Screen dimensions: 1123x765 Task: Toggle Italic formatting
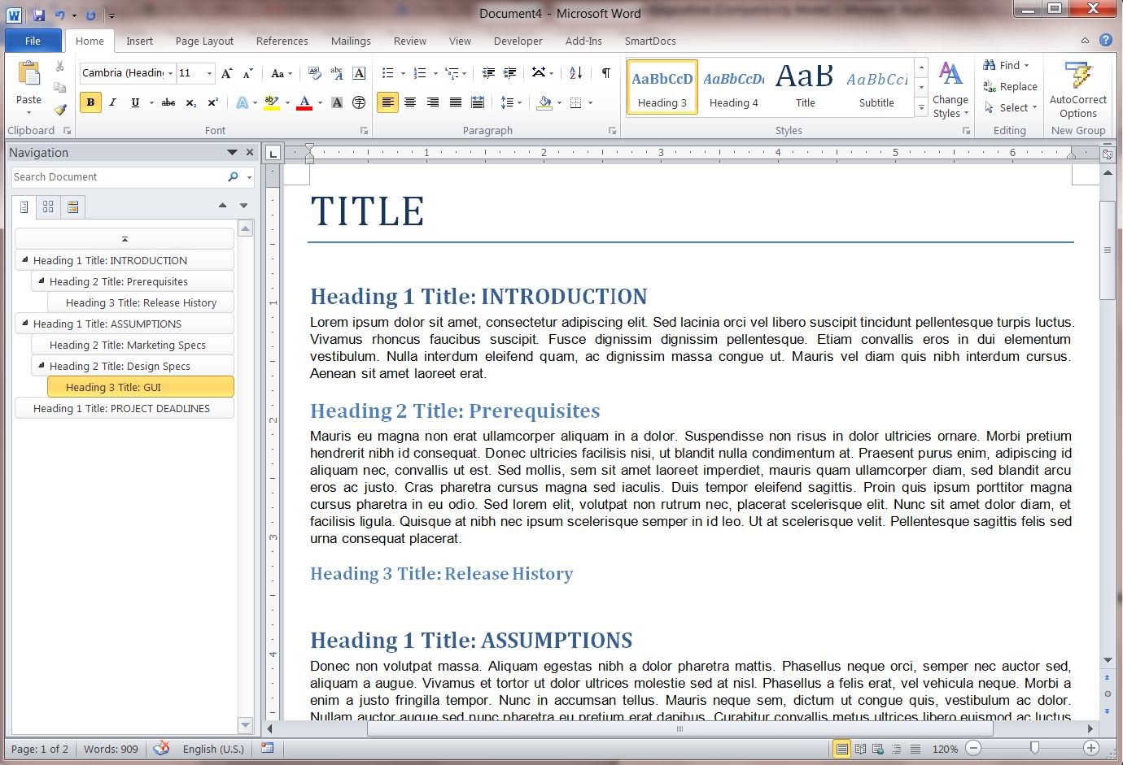pyautogui.click(x=112, y=102)
